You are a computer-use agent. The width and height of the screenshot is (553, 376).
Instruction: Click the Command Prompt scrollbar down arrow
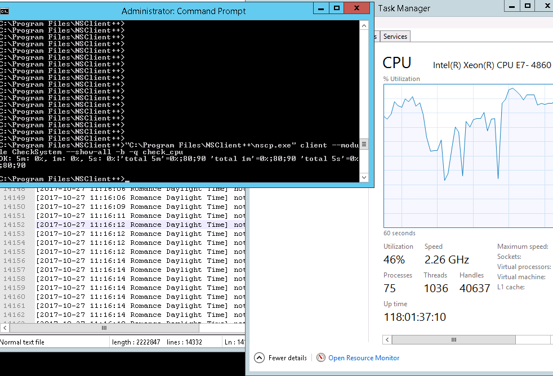coord(364,177)
